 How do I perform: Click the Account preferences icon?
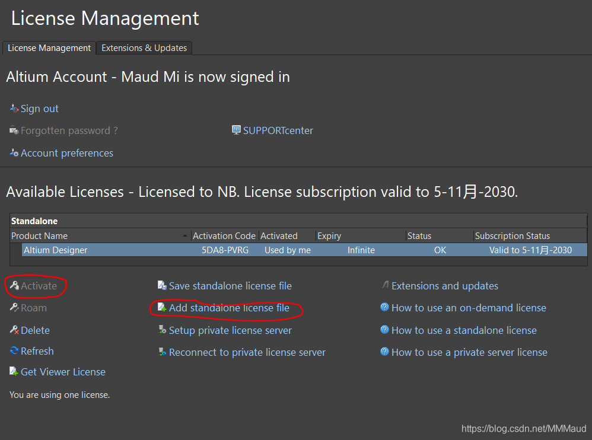(14, 153)
